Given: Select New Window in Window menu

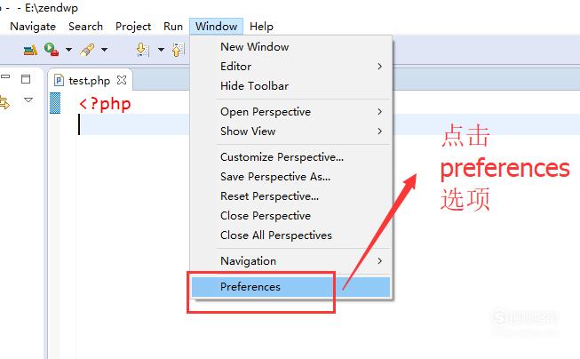Looking at the screenshot, I should (x=290, y=47).
